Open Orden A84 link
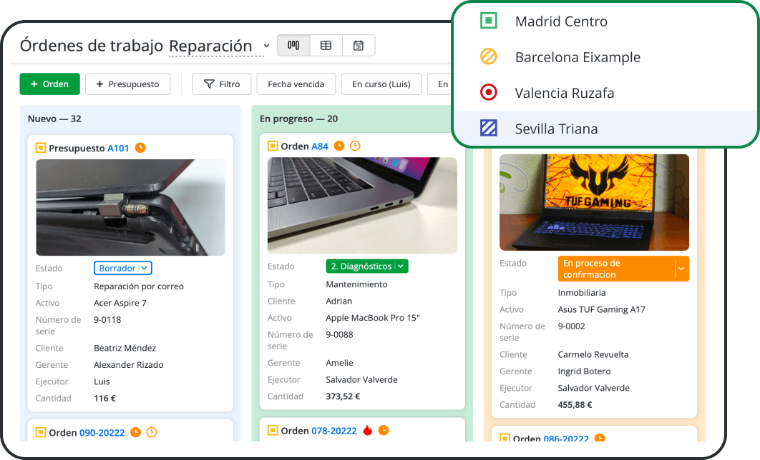 point(320,146)
